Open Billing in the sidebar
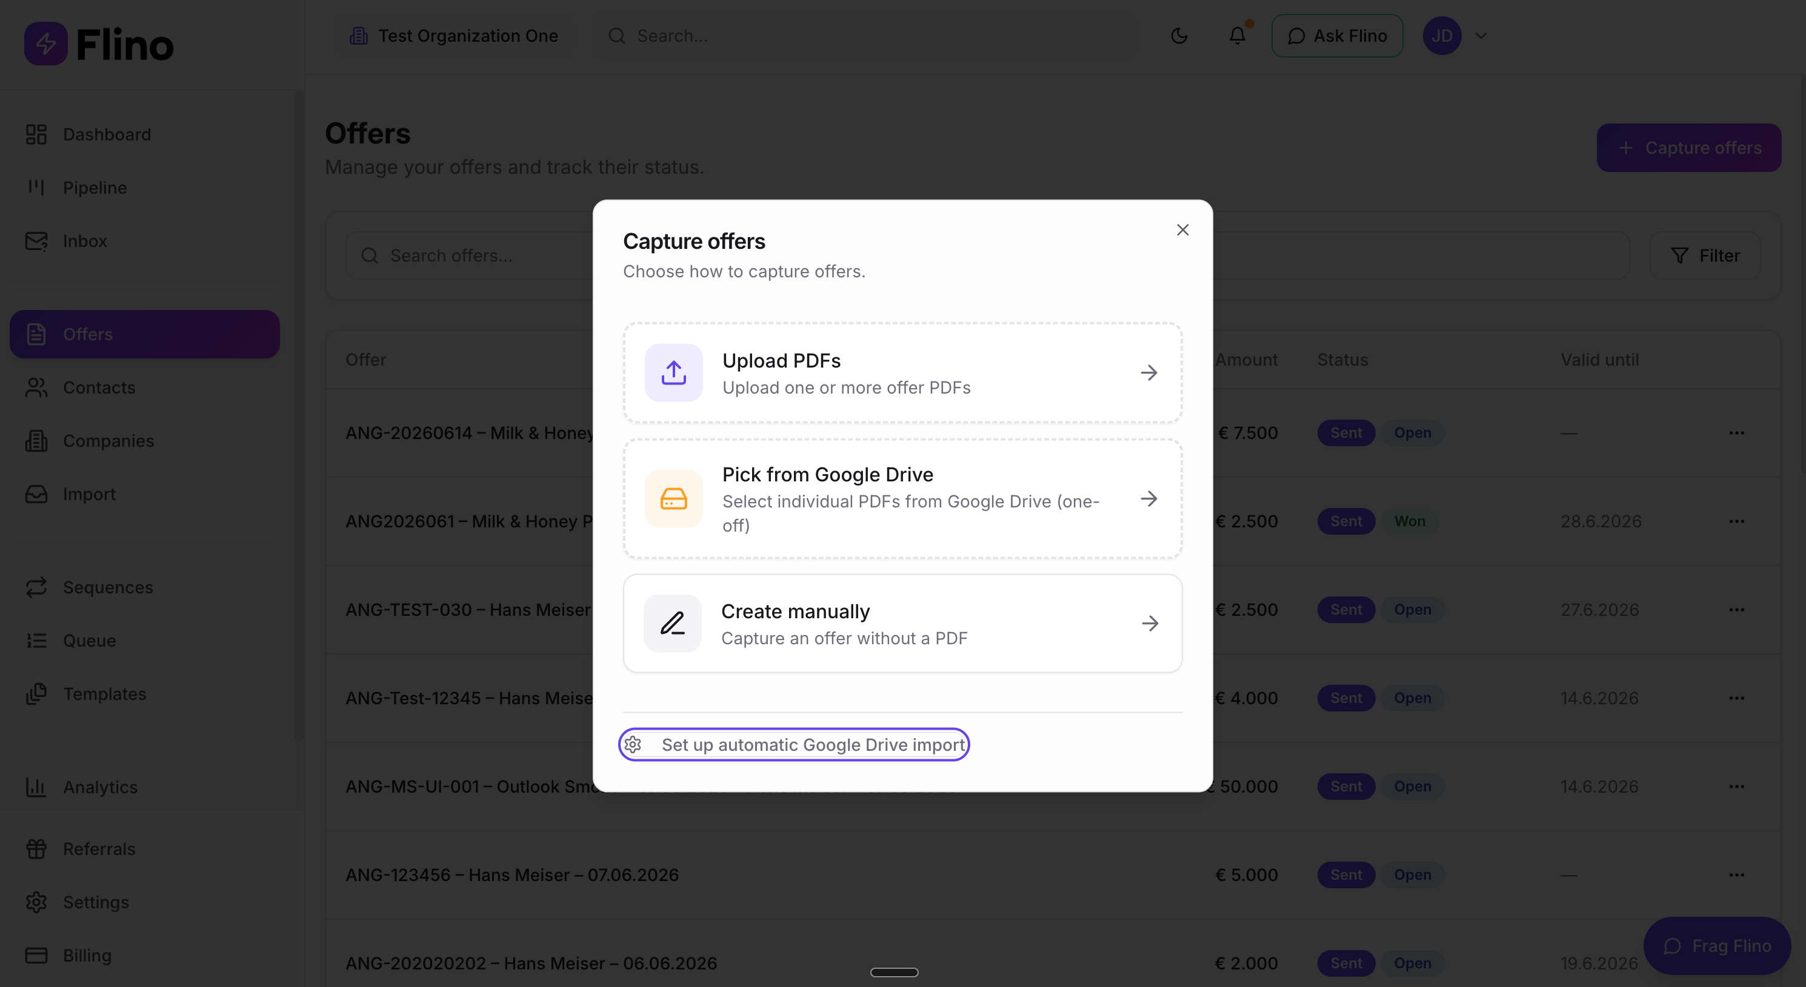The image size is (1806, 987). point(144,956)
